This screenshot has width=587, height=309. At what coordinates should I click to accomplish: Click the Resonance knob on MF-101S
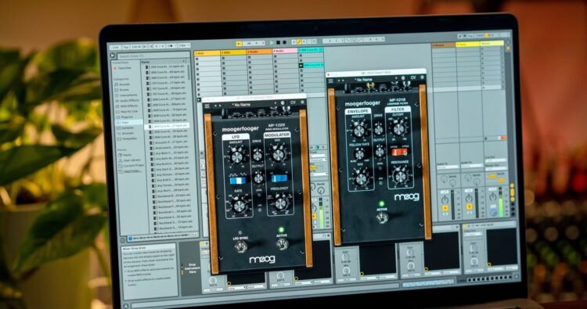click(x=401, y=177)
